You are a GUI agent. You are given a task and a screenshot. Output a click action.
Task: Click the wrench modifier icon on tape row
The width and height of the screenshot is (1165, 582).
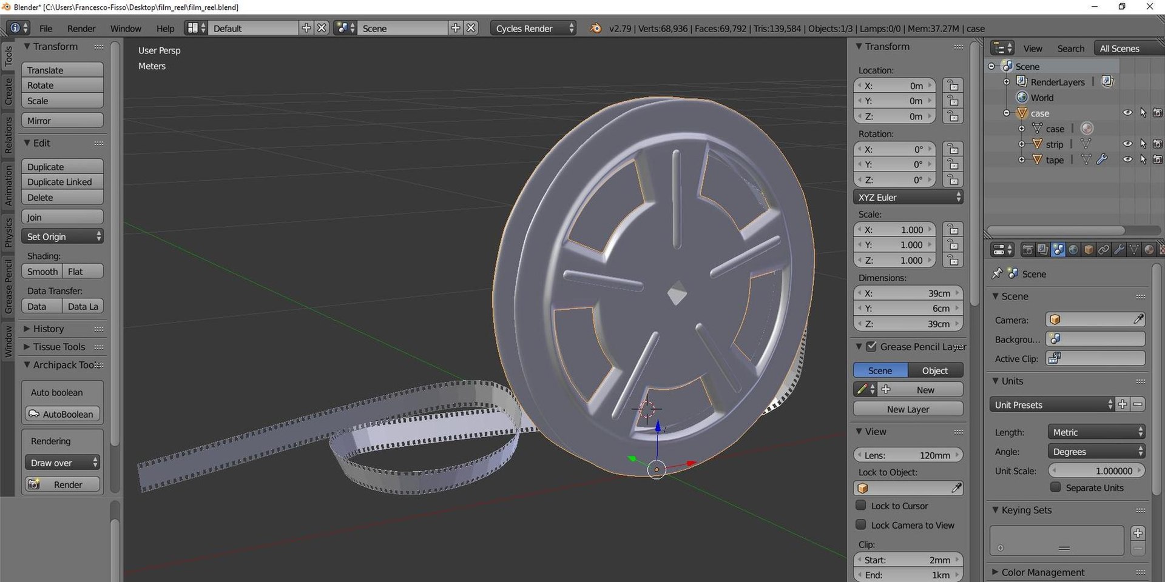[x=1102, y=159]
